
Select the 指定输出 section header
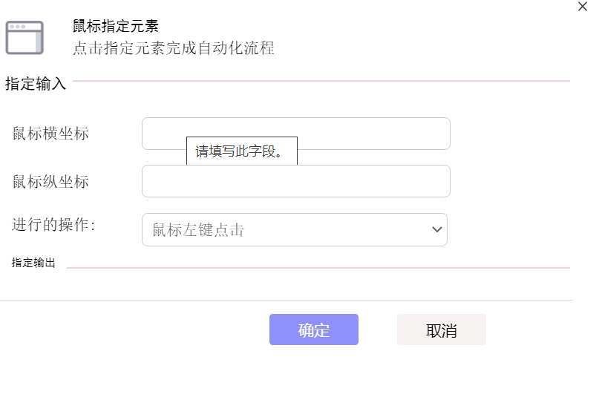click(33, 263)
